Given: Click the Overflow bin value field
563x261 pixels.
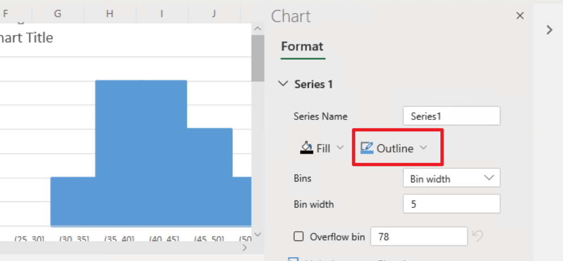Looking at the screenshot, I should pyautogui.click(x=419, y=237).
